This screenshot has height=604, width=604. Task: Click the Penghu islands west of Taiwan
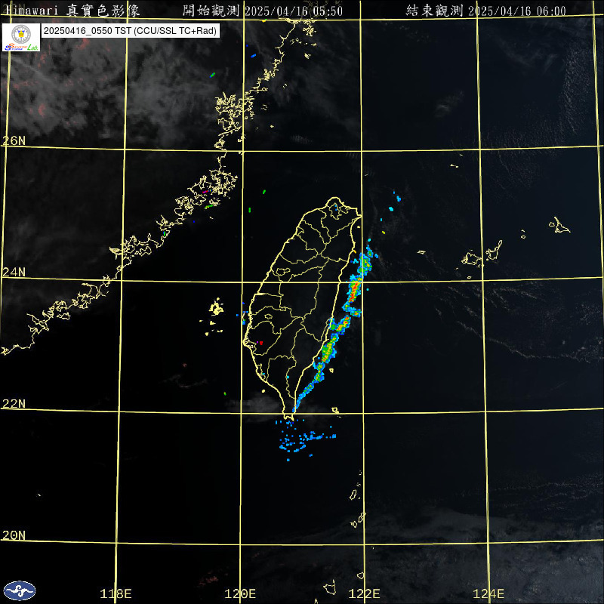[216, 308]
